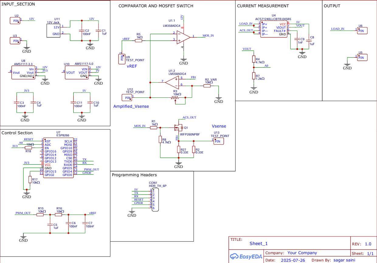This screenshot has width=377, height=263.
Task: Click the CON1 HDR_TH_6P header connector
Action: [x=154, y=199]
